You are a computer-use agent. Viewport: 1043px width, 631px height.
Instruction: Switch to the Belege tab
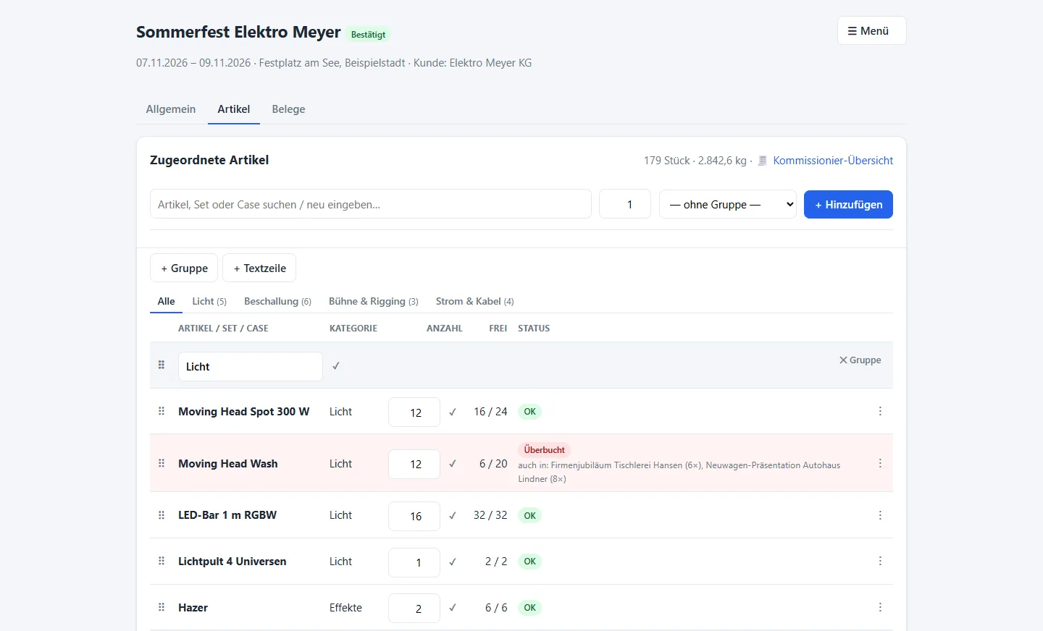click(x=288, y=109)
